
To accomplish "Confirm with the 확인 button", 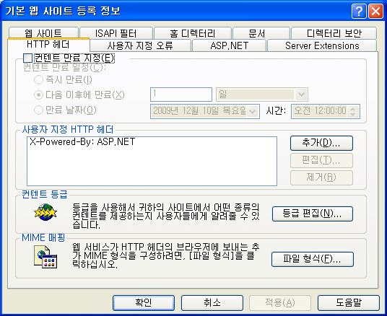I will pyautogui.click(x=144, y=303).
